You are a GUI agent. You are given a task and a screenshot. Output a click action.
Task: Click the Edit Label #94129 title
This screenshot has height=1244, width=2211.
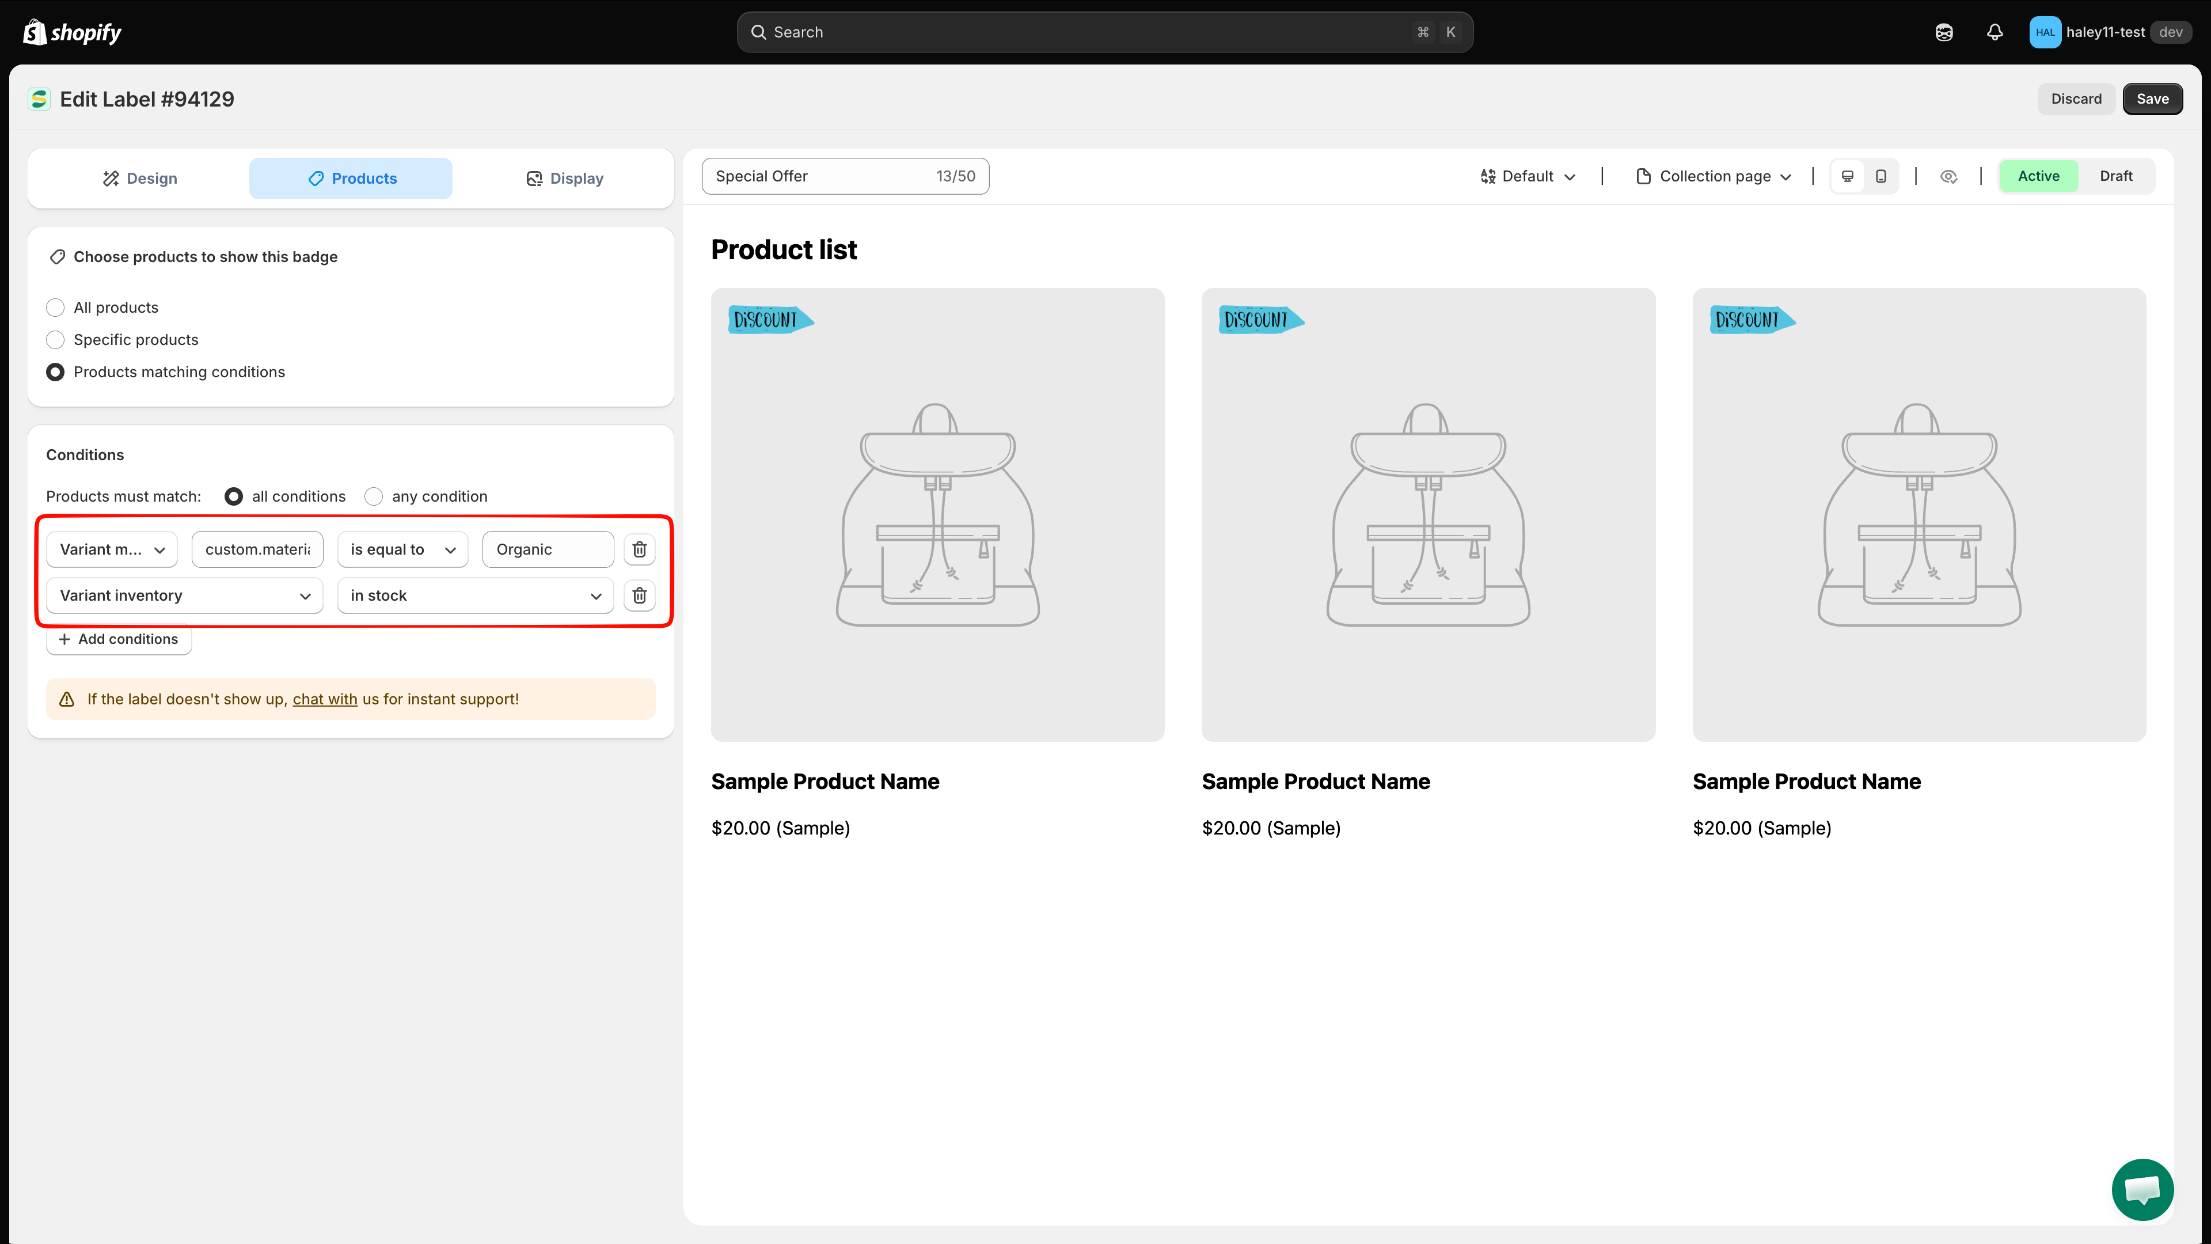(x=147, y=100)
